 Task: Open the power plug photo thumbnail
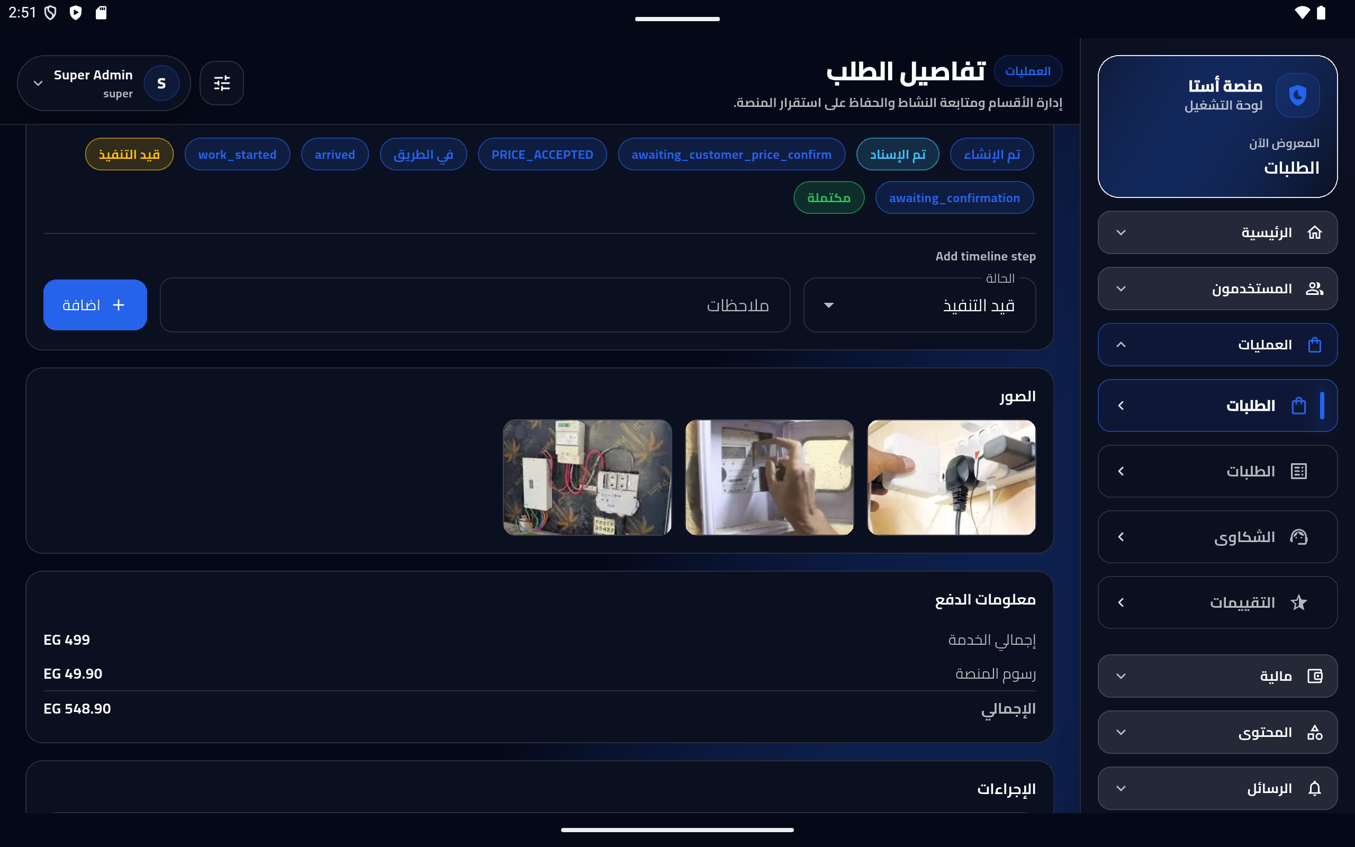point(951,477)
